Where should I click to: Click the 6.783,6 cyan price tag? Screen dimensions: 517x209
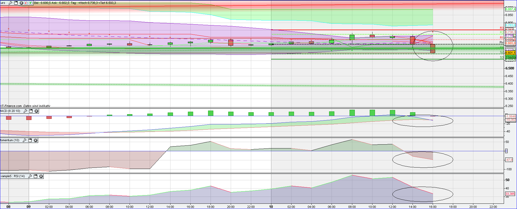click(x=511, y=25)
